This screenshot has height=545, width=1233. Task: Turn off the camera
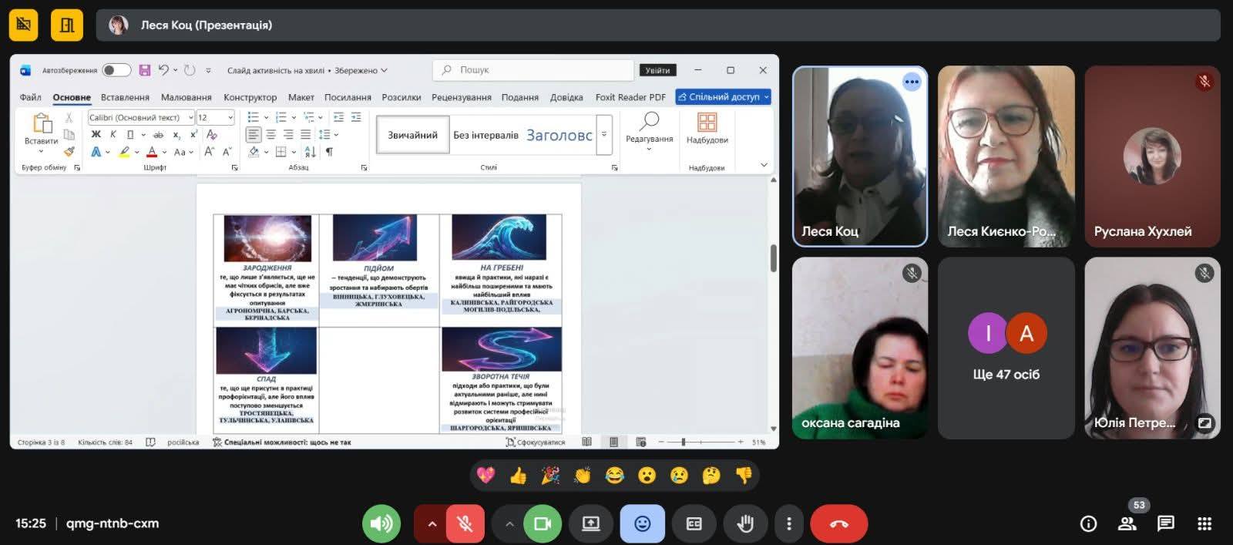543,523
